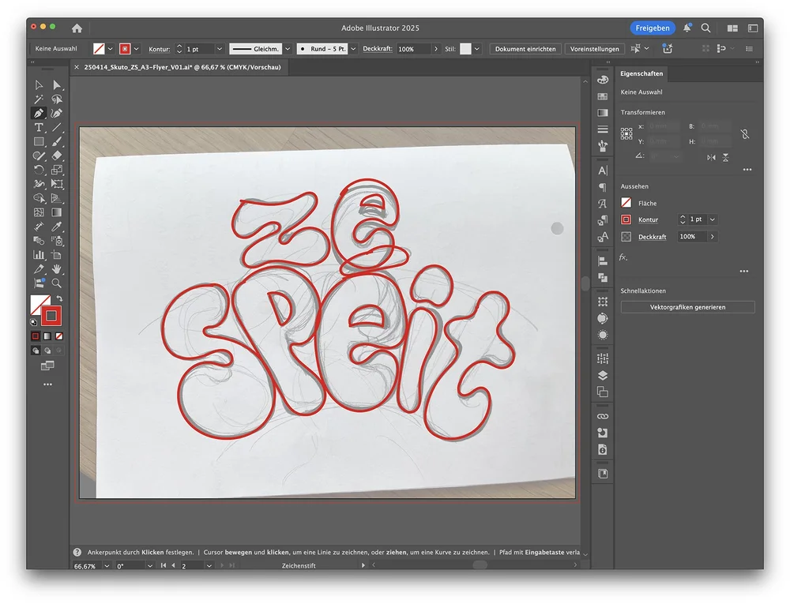Select the Eraser tool

tap(56, 156)
